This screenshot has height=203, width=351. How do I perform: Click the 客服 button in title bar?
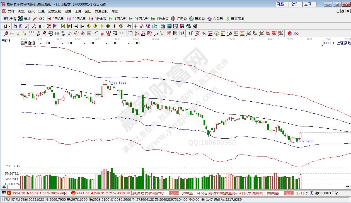(x=280, y=4)
